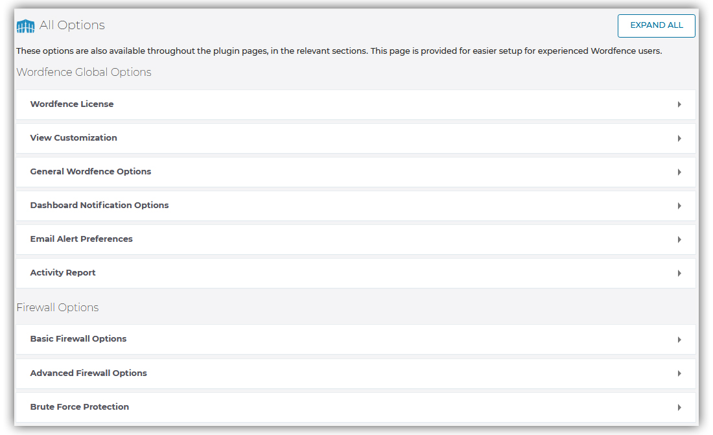Open the Basic Firewall Options title
The height and width of the screenshot is (435, 713).
(78, 338)
